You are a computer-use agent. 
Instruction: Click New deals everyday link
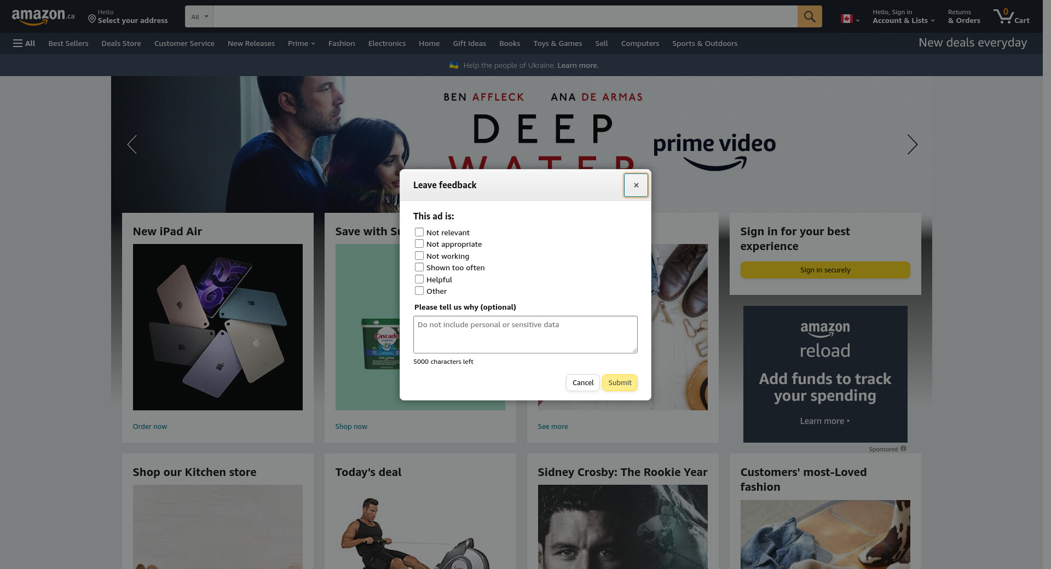[x=973, y=43]
